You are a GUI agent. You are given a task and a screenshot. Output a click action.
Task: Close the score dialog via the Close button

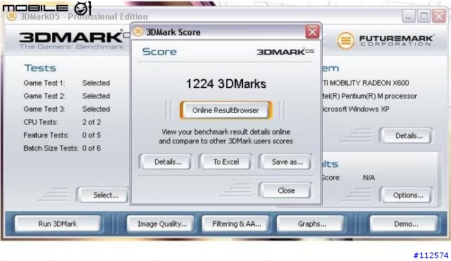(286, 190)
